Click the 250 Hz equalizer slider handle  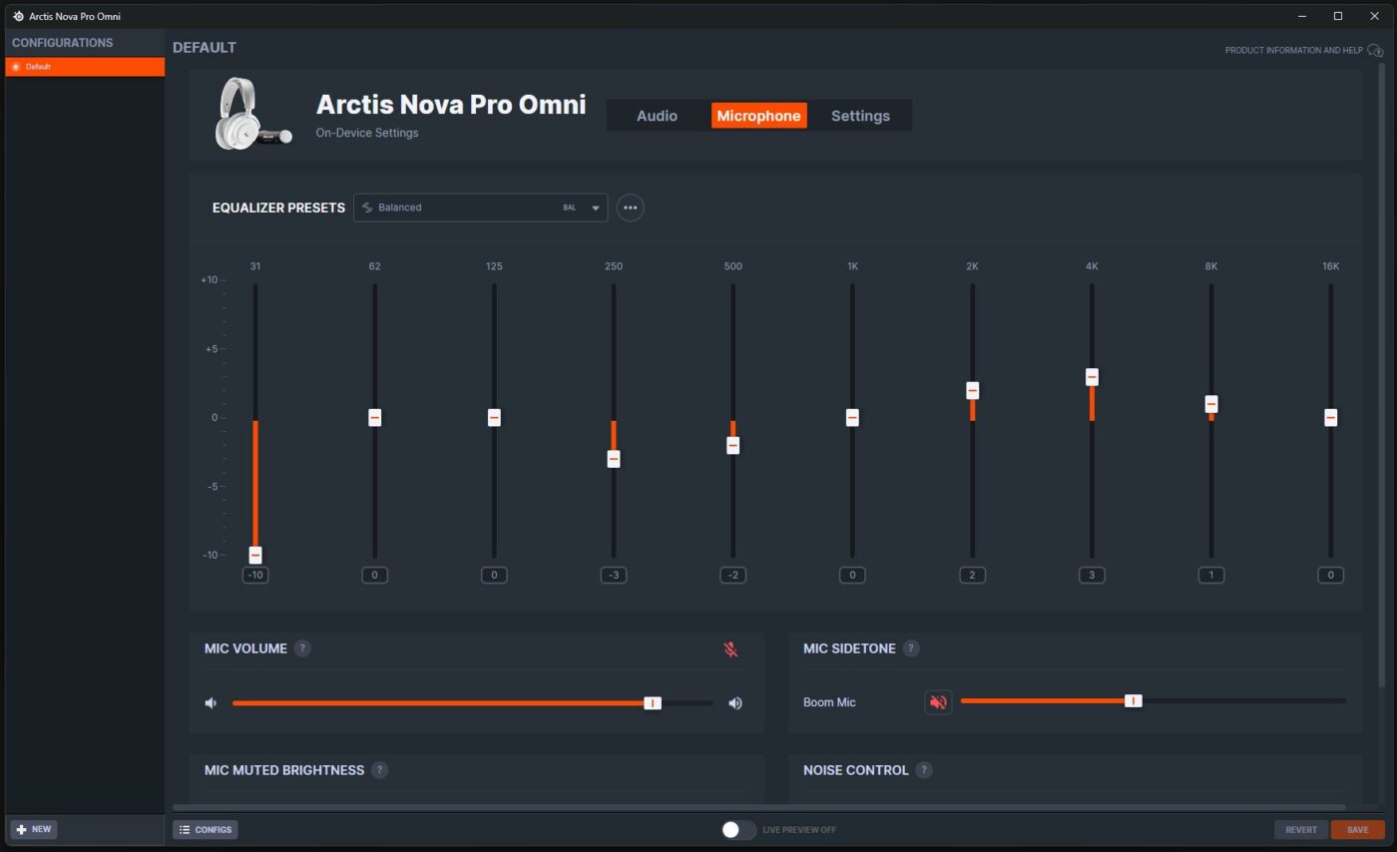point(614,459)
